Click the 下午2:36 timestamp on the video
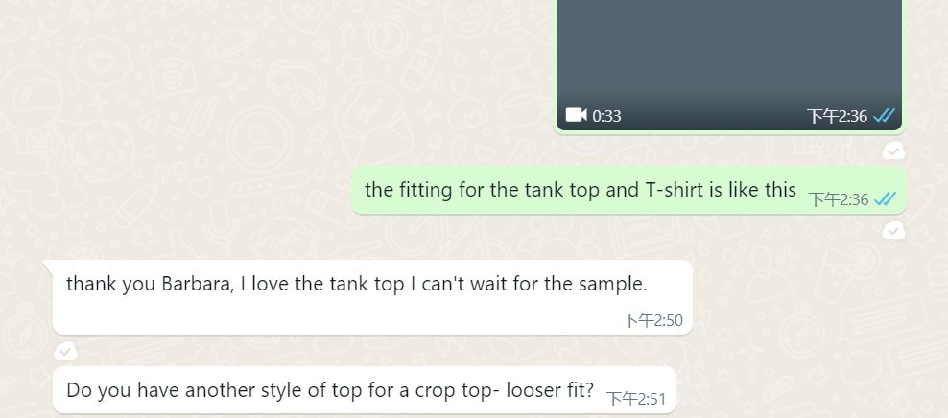The image size is (948, 418). coord(838,116)
